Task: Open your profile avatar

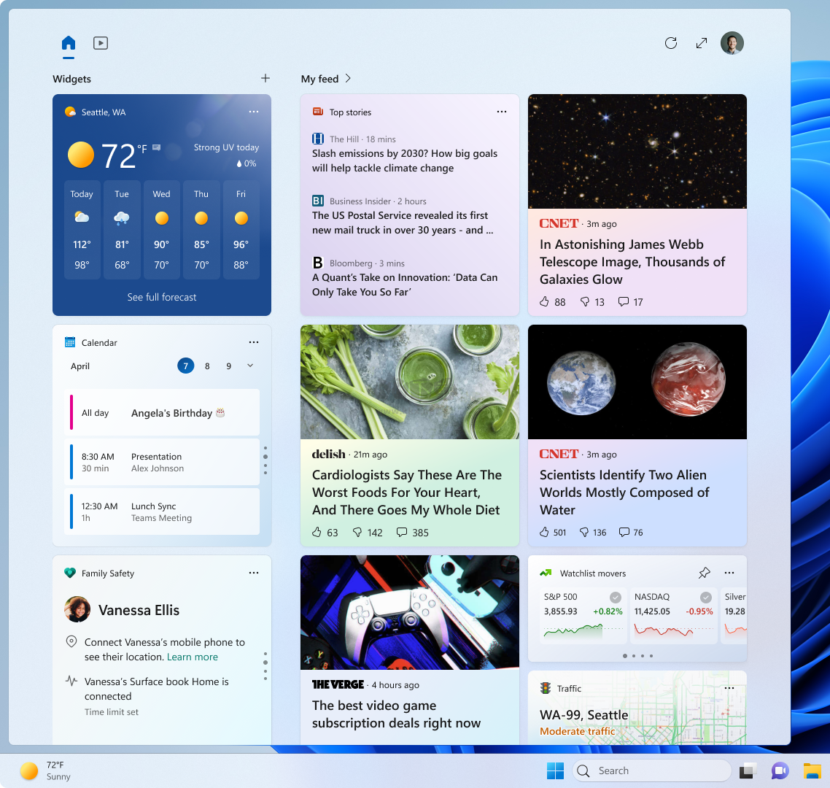Action: 732,43
